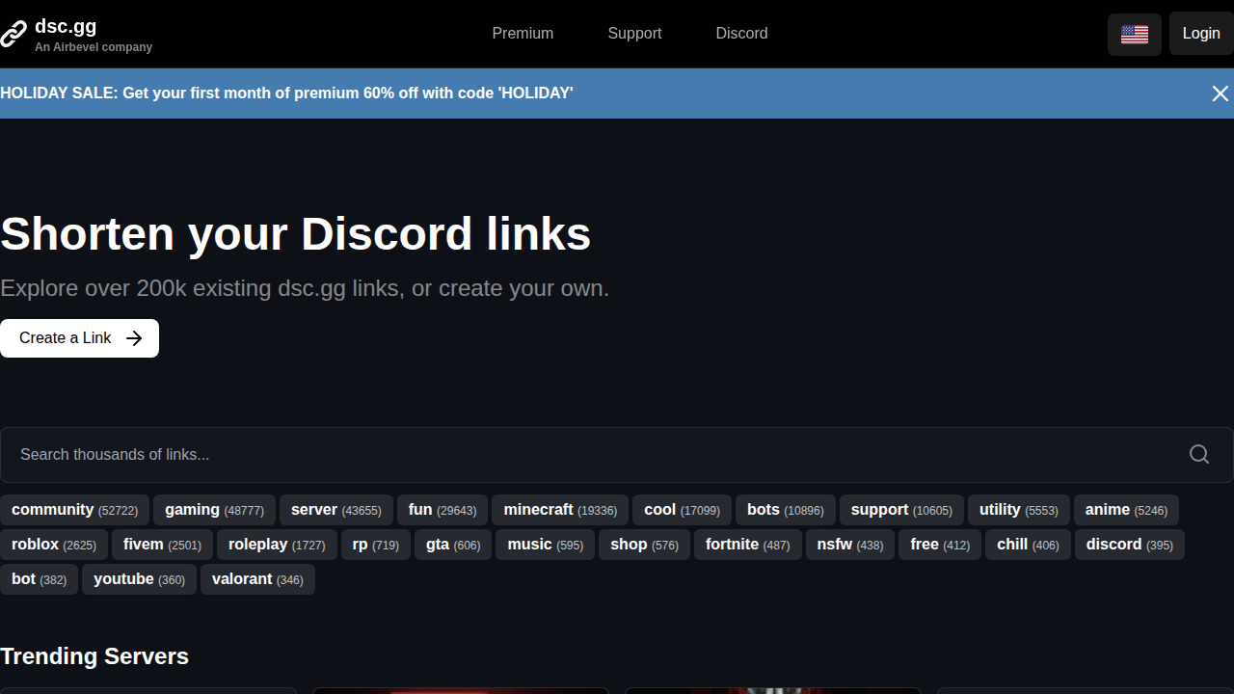The image size is (1234, 694).
Task: Select the music tag
Action: (x=545, y=545)
